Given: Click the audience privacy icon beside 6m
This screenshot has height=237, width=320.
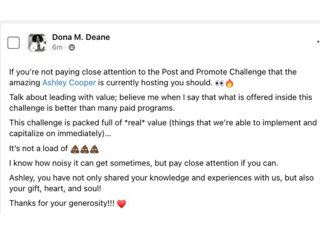Looking at the screenshot, I should point(72,47).
